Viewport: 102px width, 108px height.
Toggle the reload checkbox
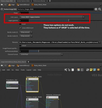coord(20,46)
